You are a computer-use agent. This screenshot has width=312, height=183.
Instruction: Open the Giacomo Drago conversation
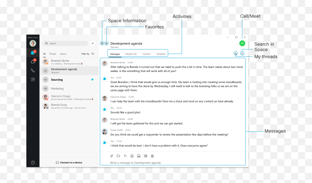[69, 97]
